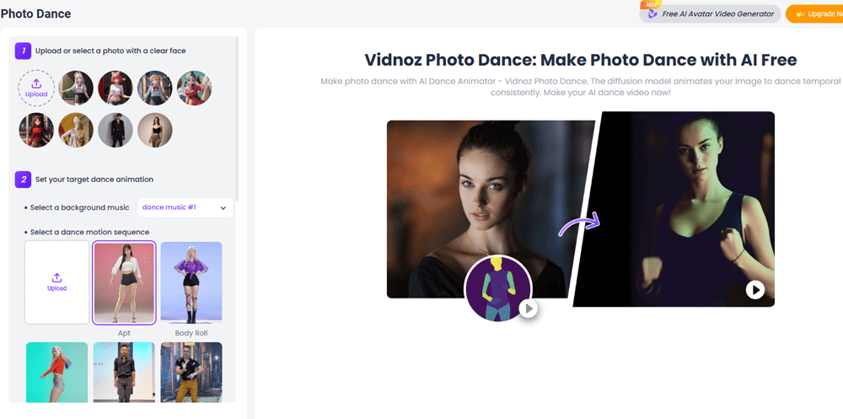843x419 pixels.
Task: Click 'Upload or select a photo' heading
Action: [x=110, y=51]
